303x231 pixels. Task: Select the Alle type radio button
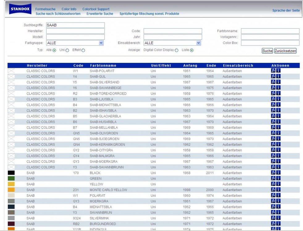click(x=54, y=50)
